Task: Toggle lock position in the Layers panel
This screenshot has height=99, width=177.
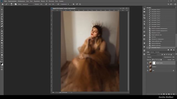Action: pos(157,60)
